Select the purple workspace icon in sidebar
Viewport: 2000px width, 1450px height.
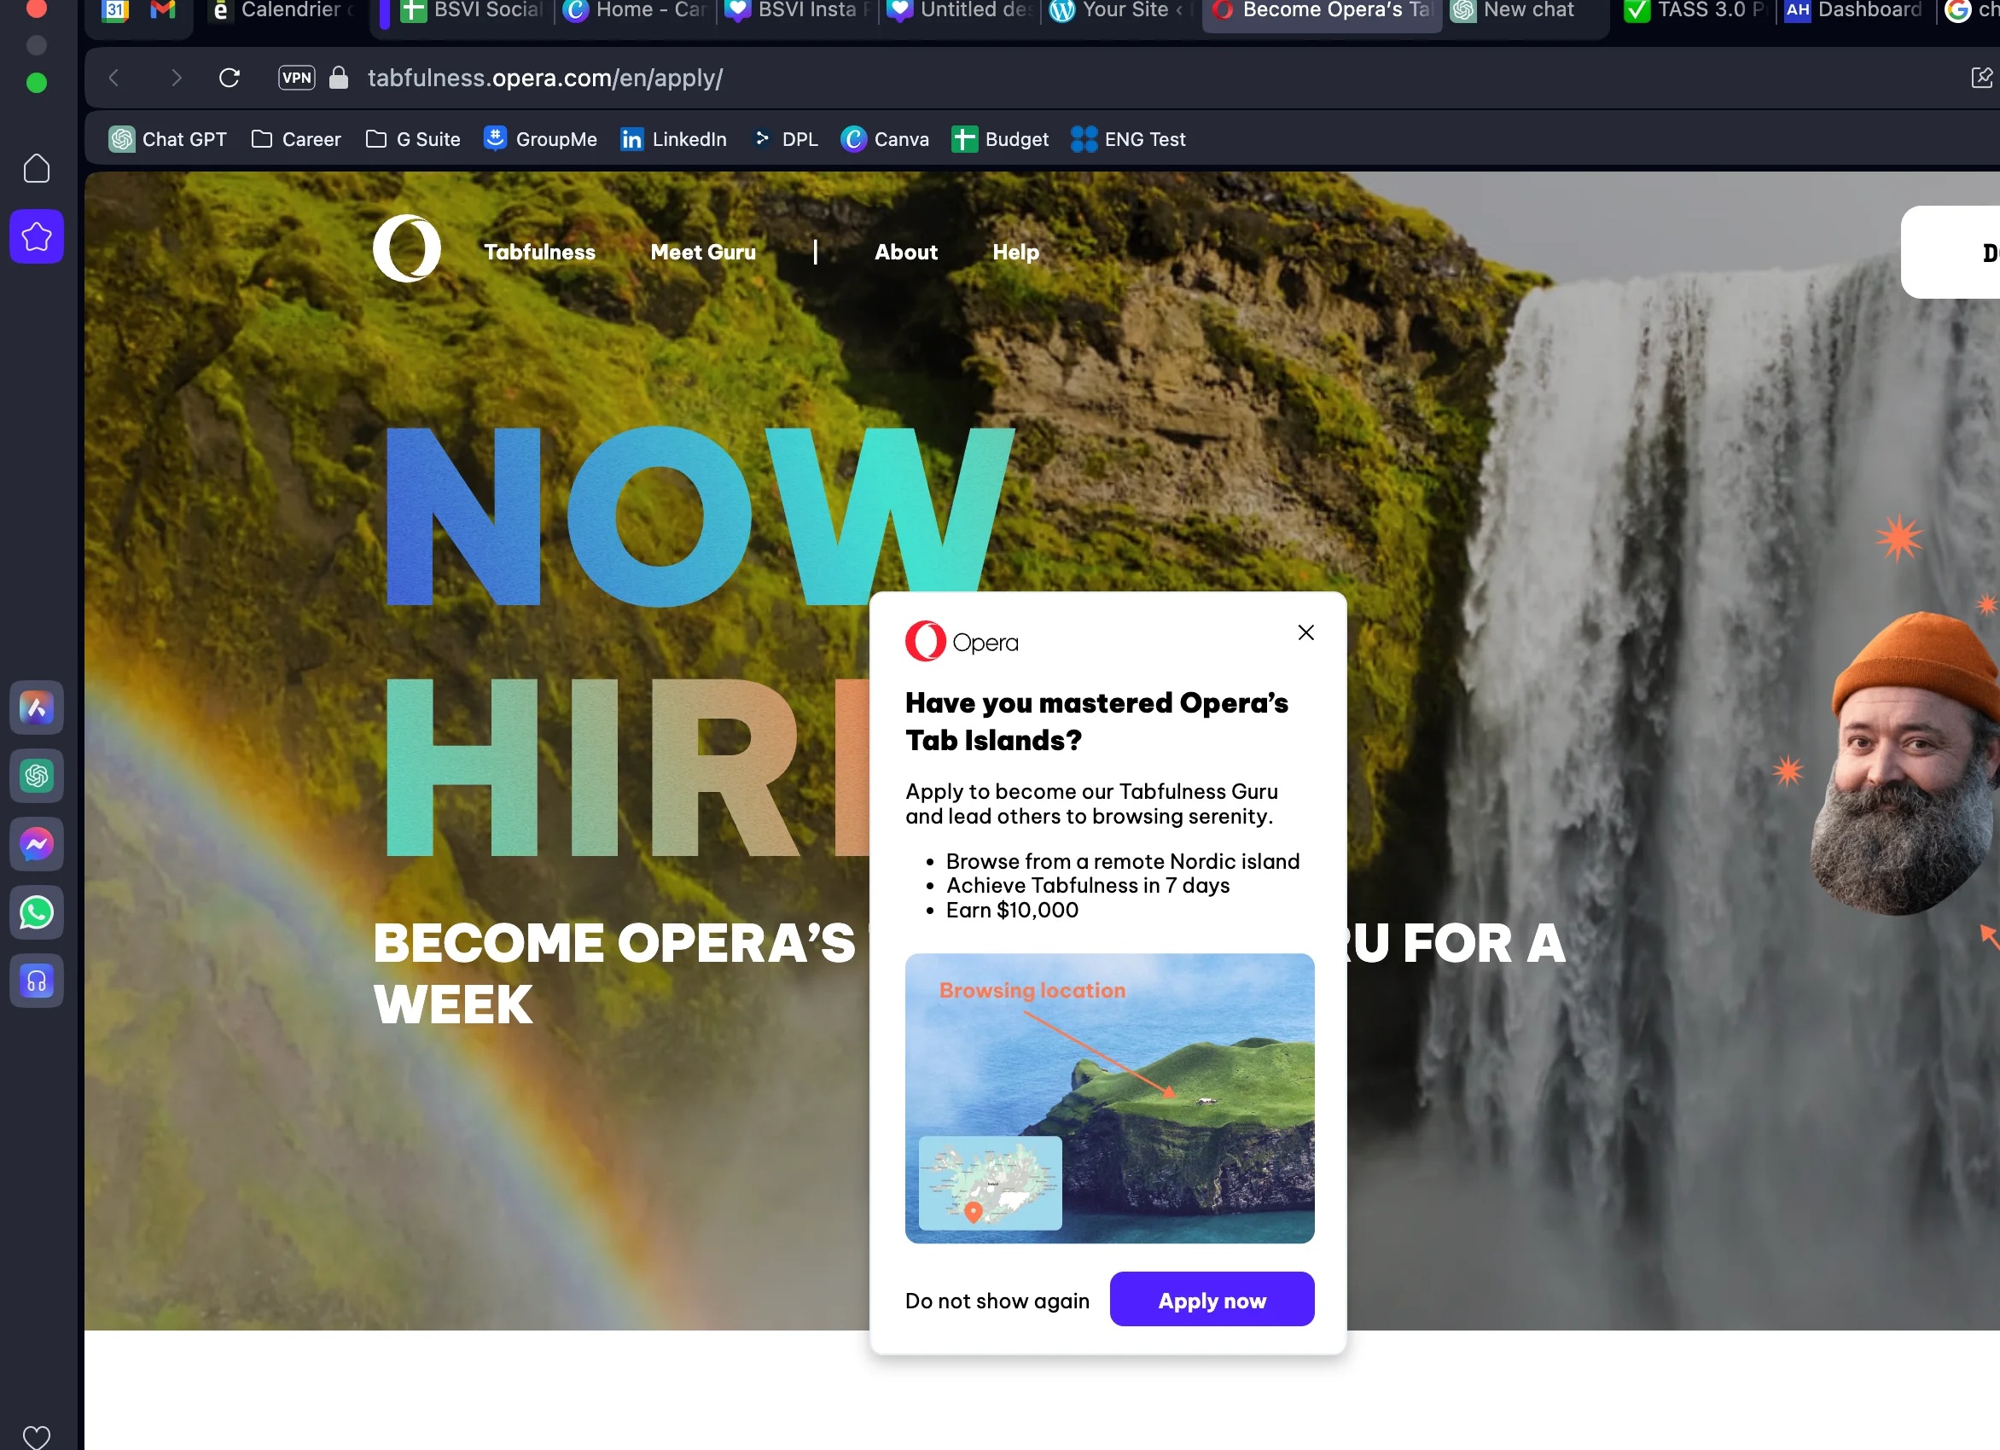click(36, 236)
